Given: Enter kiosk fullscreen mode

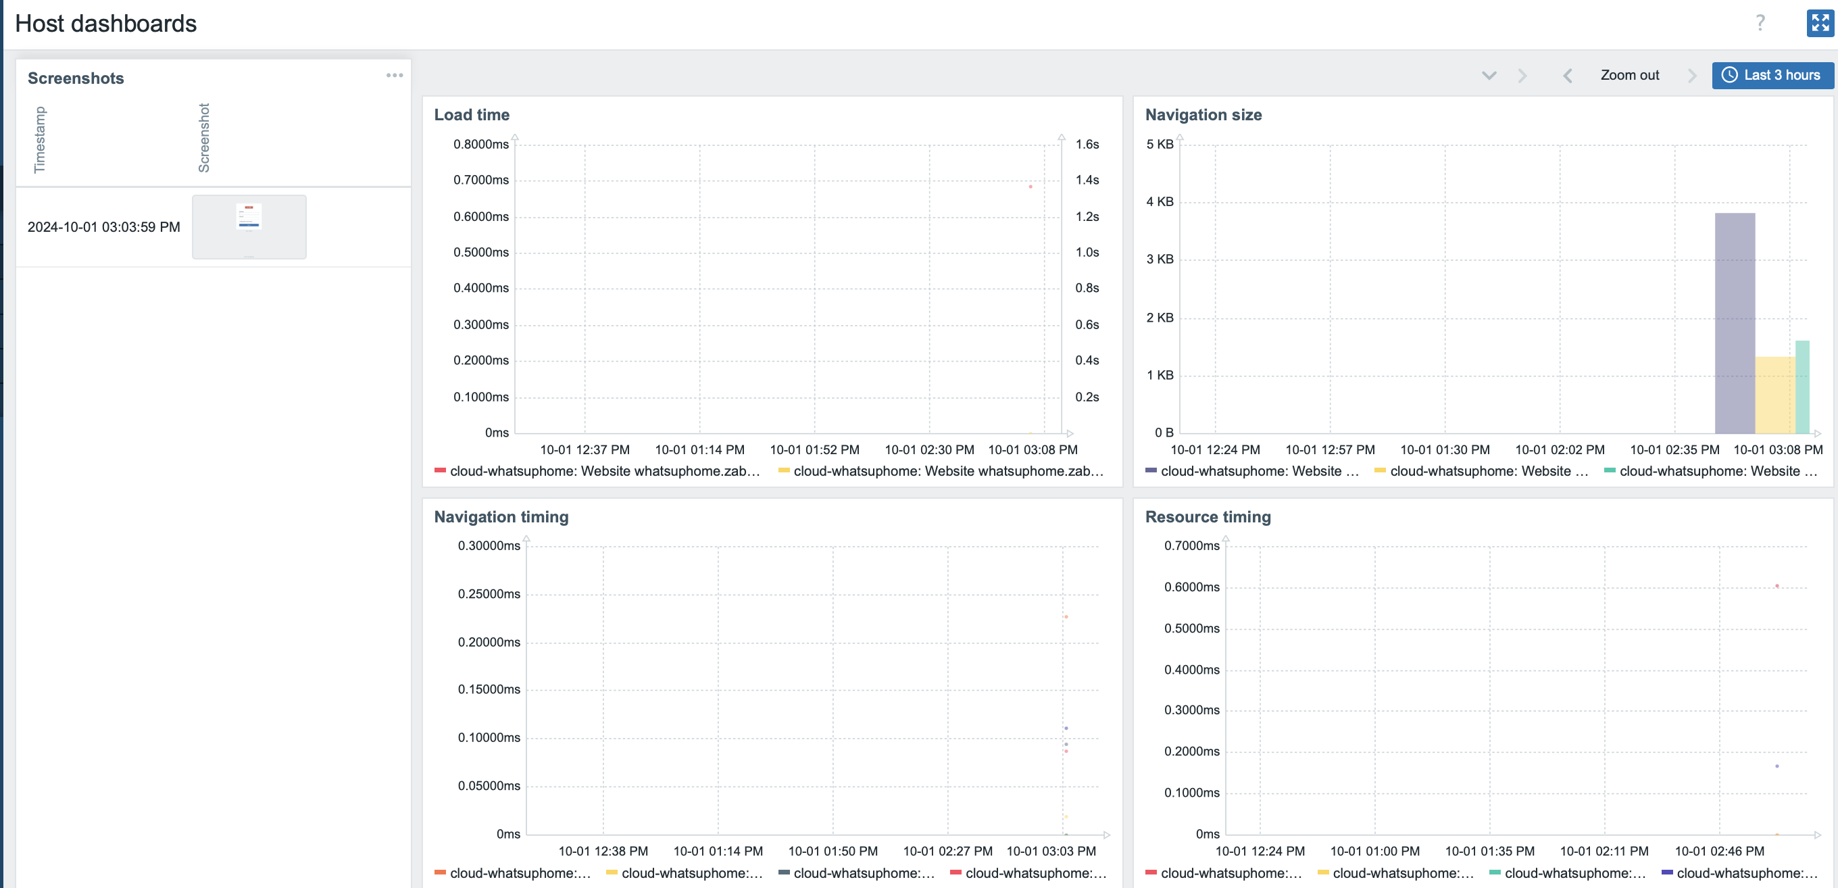Looking at the screenshot, I should point(1820,23).
